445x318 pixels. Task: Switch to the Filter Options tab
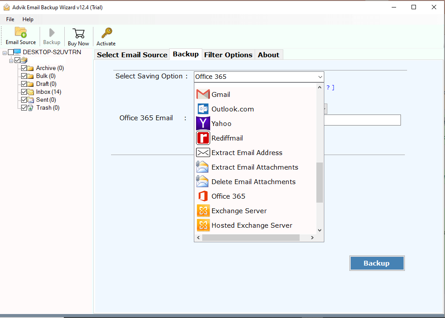point(228,55)
